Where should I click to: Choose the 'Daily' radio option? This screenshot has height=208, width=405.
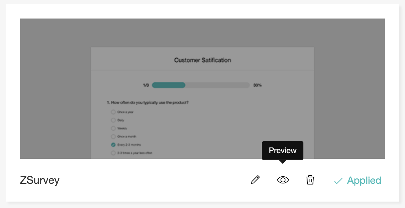(x=113, y=120)
